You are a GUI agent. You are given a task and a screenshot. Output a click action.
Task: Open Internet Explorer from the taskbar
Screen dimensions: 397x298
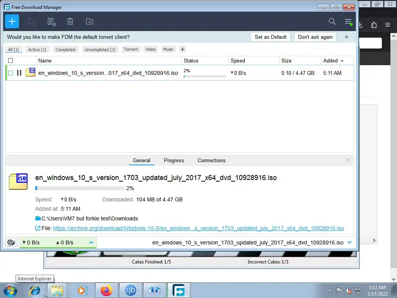pyautogui.click(x=35, y=290)
